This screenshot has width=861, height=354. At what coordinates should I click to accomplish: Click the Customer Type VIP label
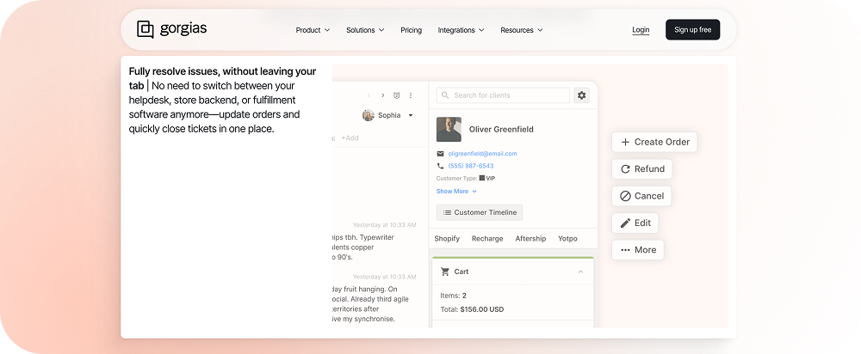point(466,178)
